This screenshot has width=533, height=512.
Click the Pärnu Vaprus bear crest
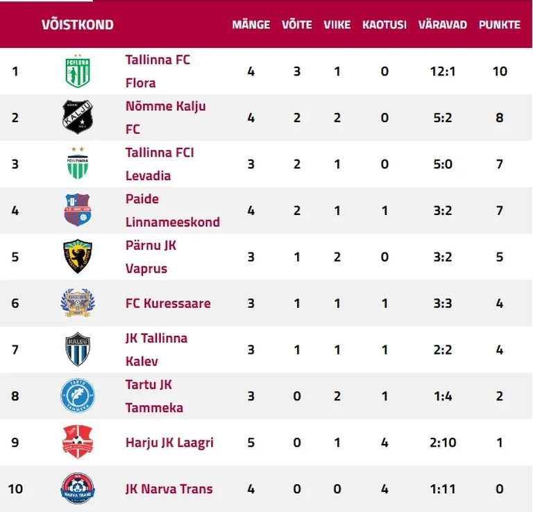click(78, 257)
